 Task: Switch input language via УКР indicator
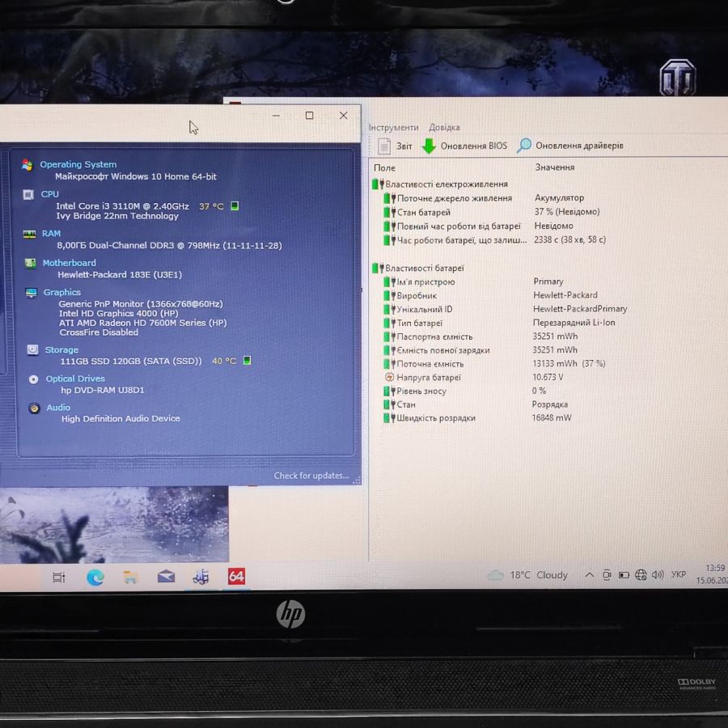click(x=679, y=574)
